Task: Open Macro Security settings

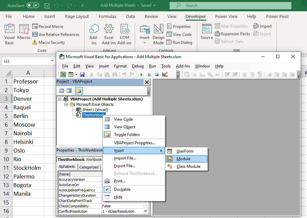Action: 49,43
